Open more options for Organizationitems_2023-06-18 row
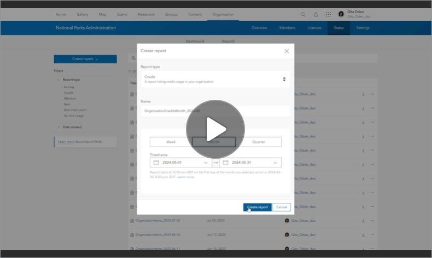The height and width of the screenshot is (258, 432). (x=372, y=235)
